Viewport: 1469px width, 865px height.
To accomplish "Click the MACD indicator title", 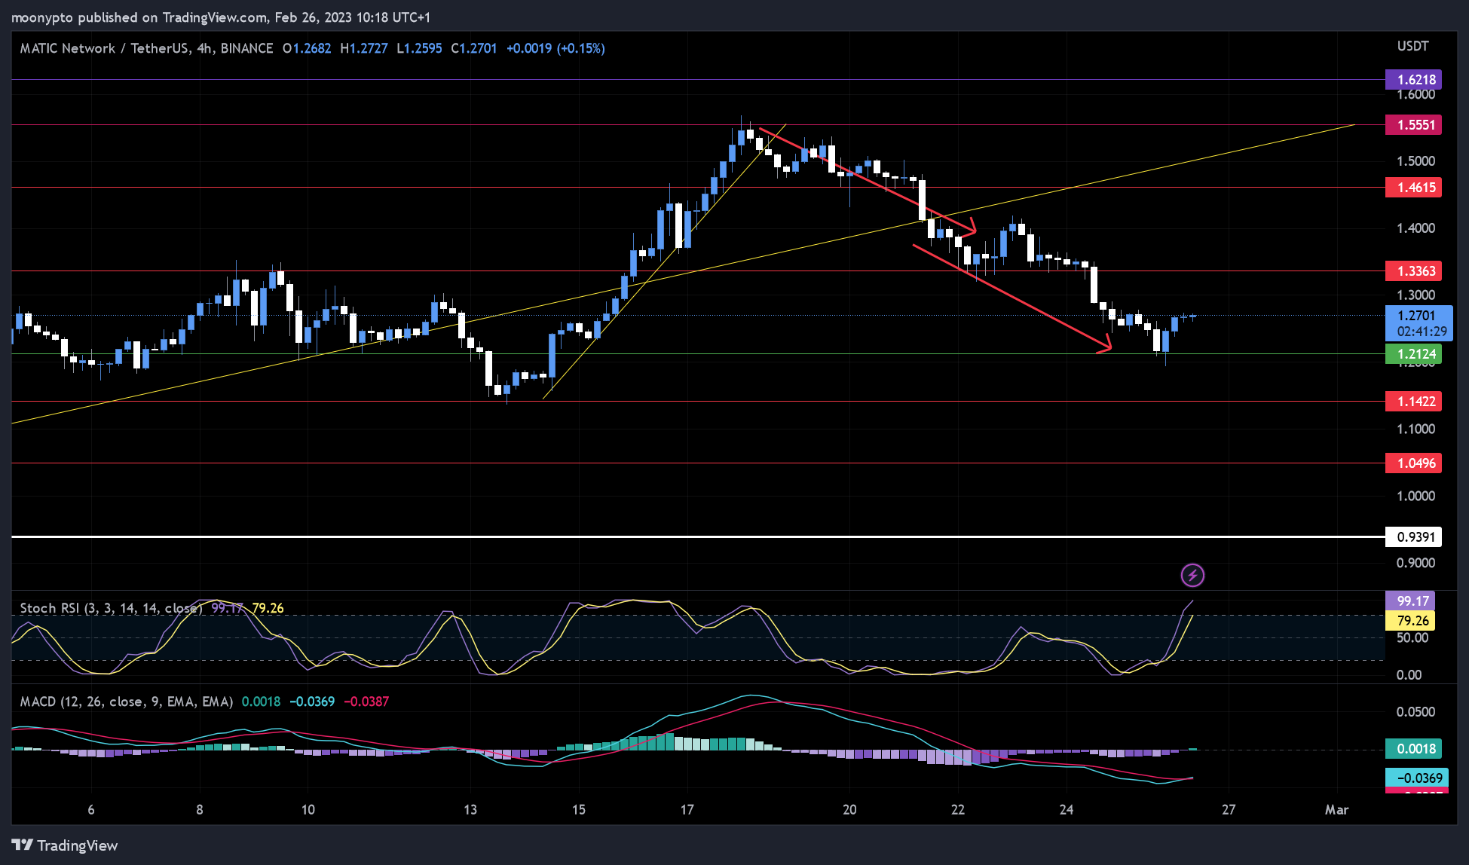I will click(x=127, y=701).
